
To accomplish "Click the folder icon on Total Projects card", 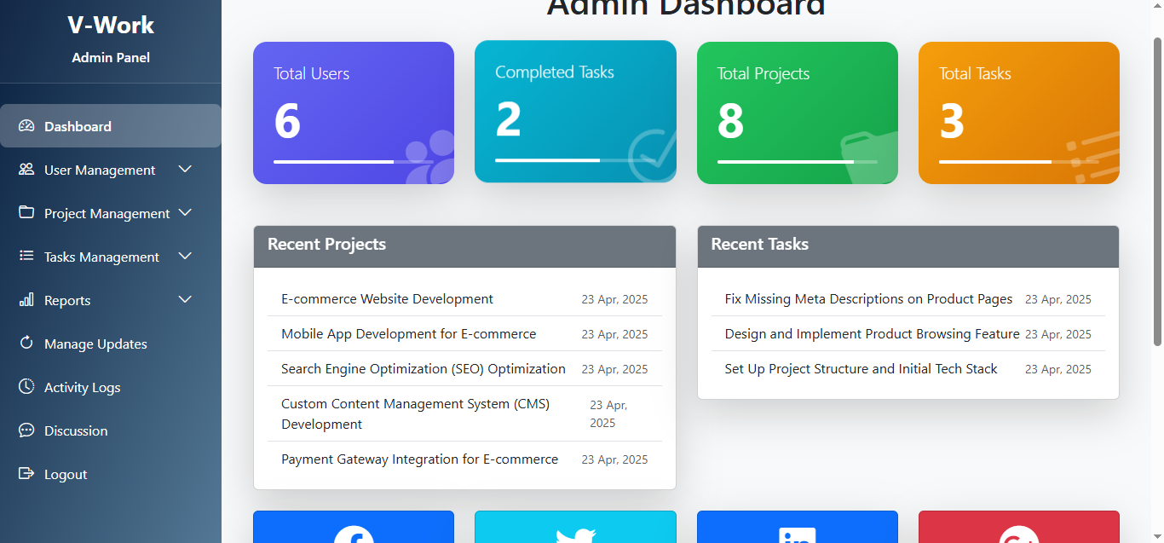I will coord(869,157).
